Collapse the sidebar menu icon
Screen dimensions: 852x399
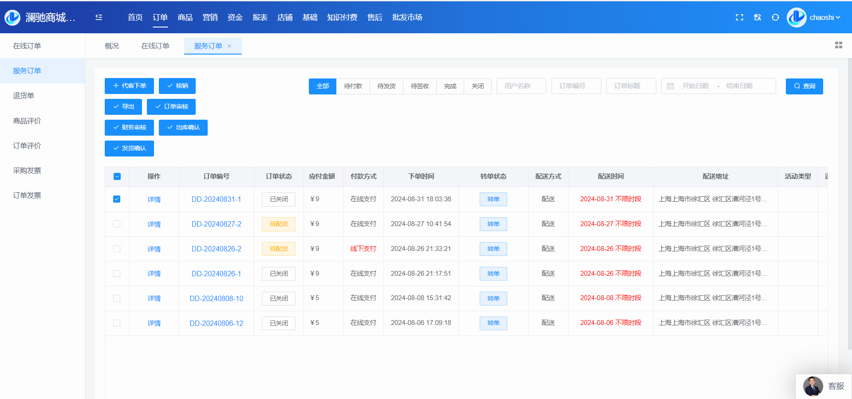(x=99, y=17)
